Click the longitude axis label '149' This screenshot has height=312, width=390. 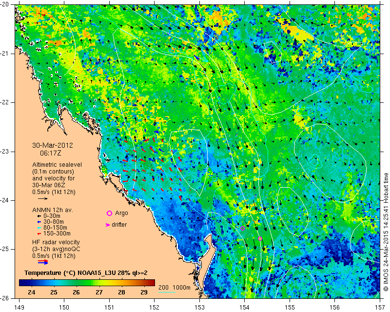(x=19, y=307)
